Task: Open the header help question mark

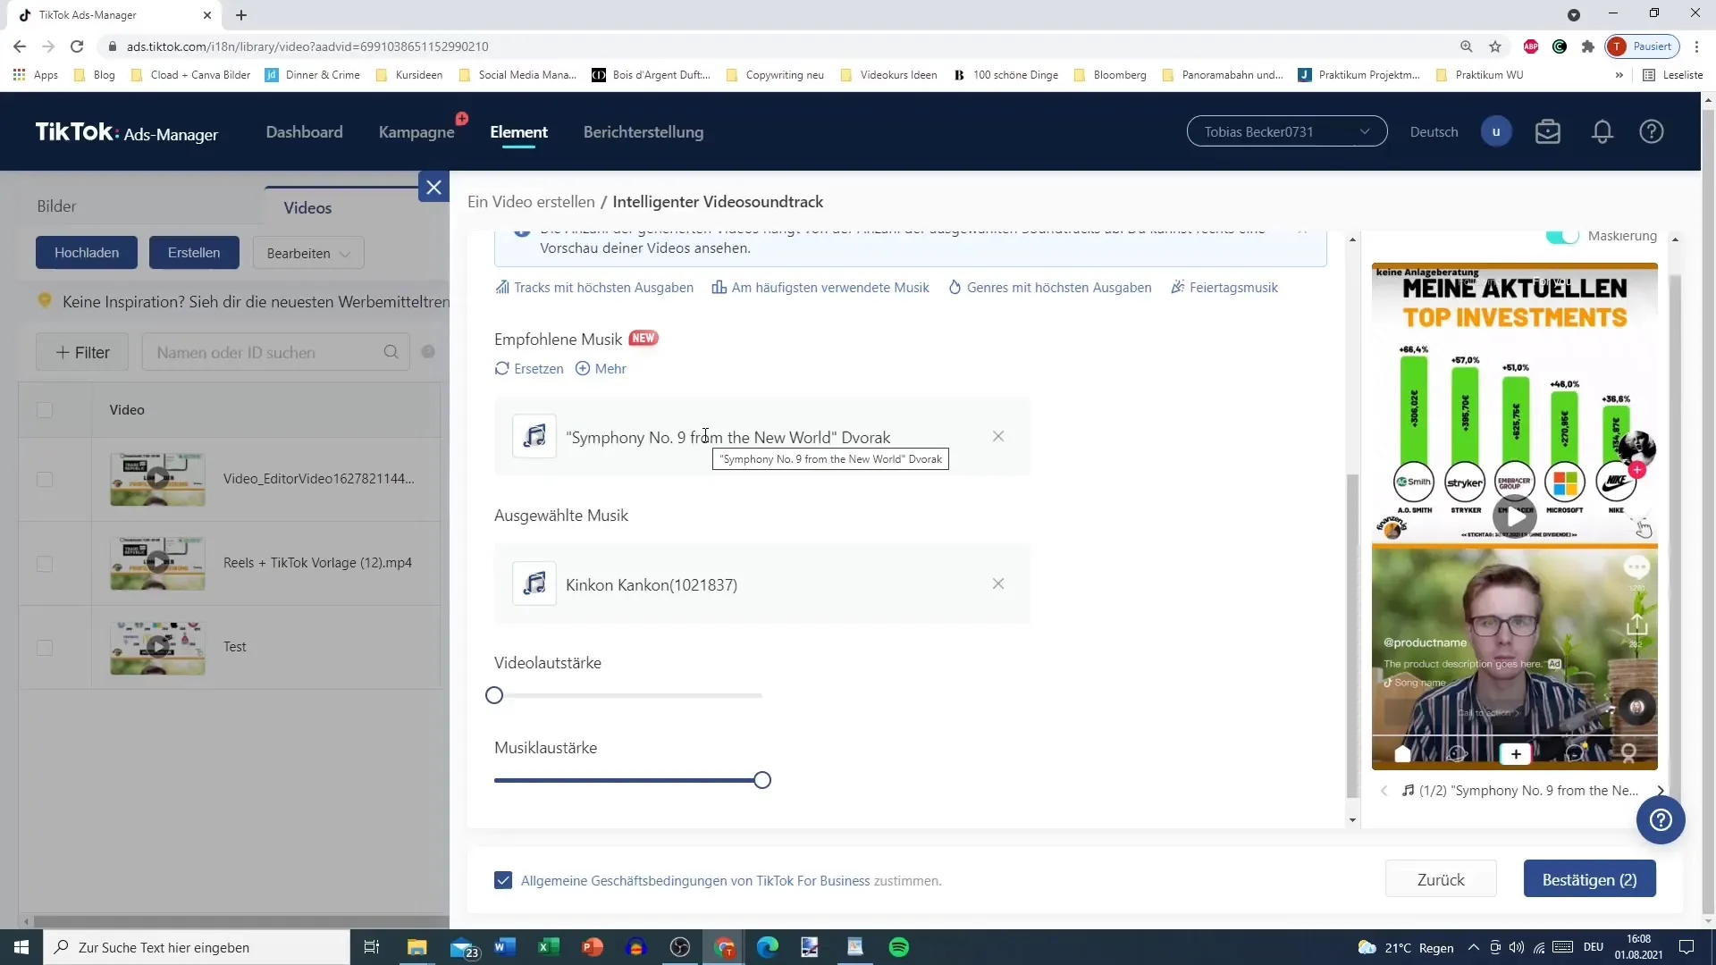Action: [1652, 132]
